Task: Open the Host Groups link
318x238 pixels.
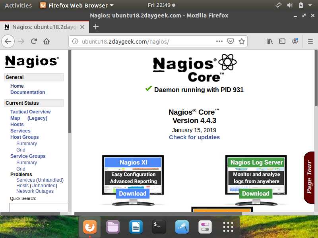Action: [x=25, y=137]
